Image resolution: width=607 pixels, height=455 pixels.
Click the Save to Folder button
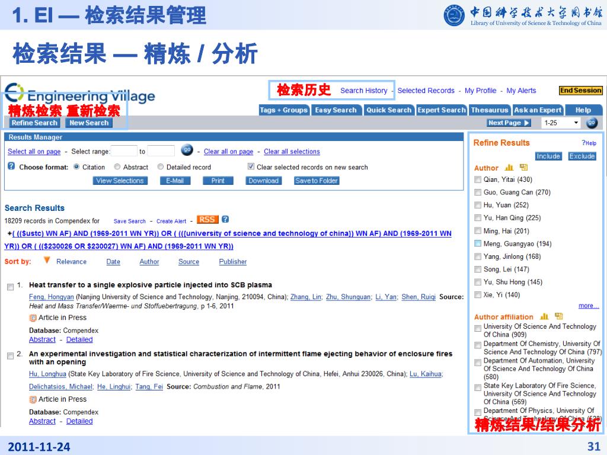(x=317, y=181)
